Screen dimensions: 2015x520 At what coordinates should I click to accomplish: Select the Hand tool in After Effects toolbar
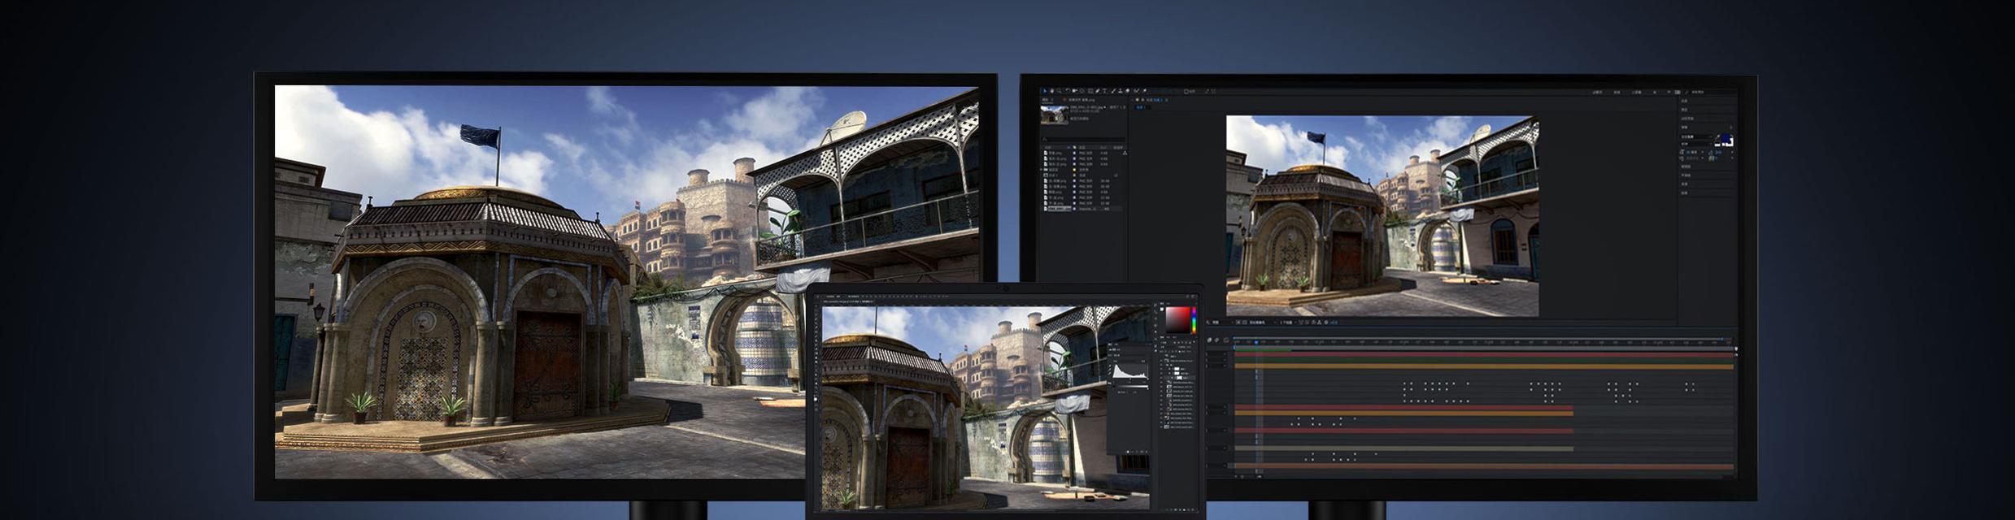coord(1052,91)
